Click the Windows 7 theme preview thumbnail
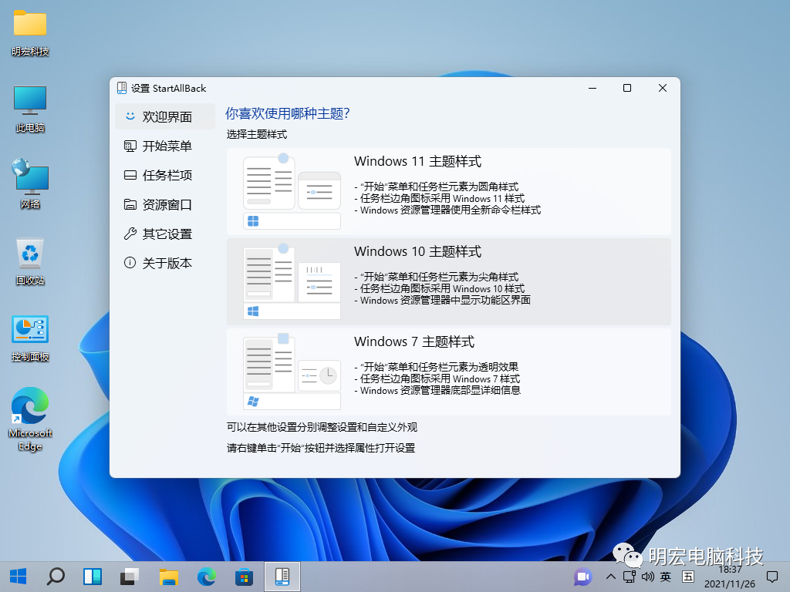Image resolution: width=790 pixels, height=592 pixels. (292, 372)
